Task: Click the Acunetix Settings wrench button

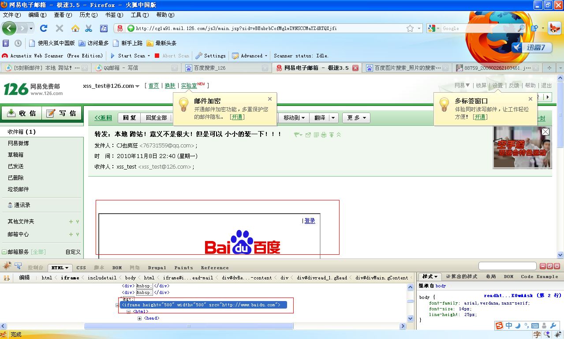Action: (210, 56)
